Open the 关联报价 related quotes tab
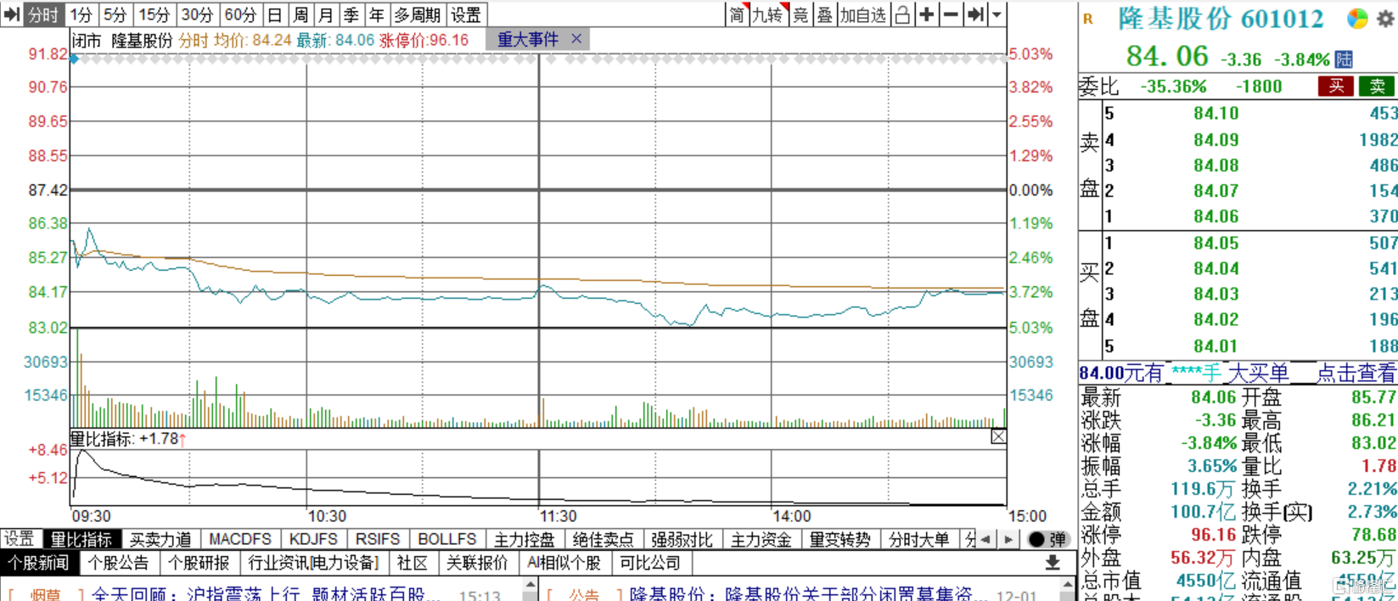Viewport: 1398px width, 601px height. point(477,563)
